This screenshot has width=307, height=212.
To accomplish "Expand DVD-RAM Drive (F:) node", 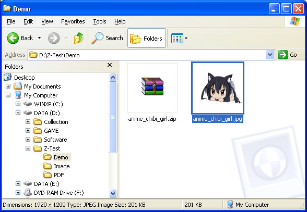I will (x=18, y=193).
